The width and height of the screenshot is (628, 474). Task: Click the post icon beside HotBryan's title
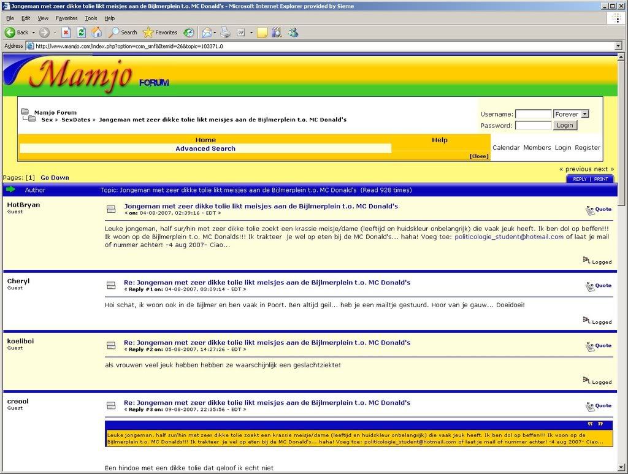111,209
